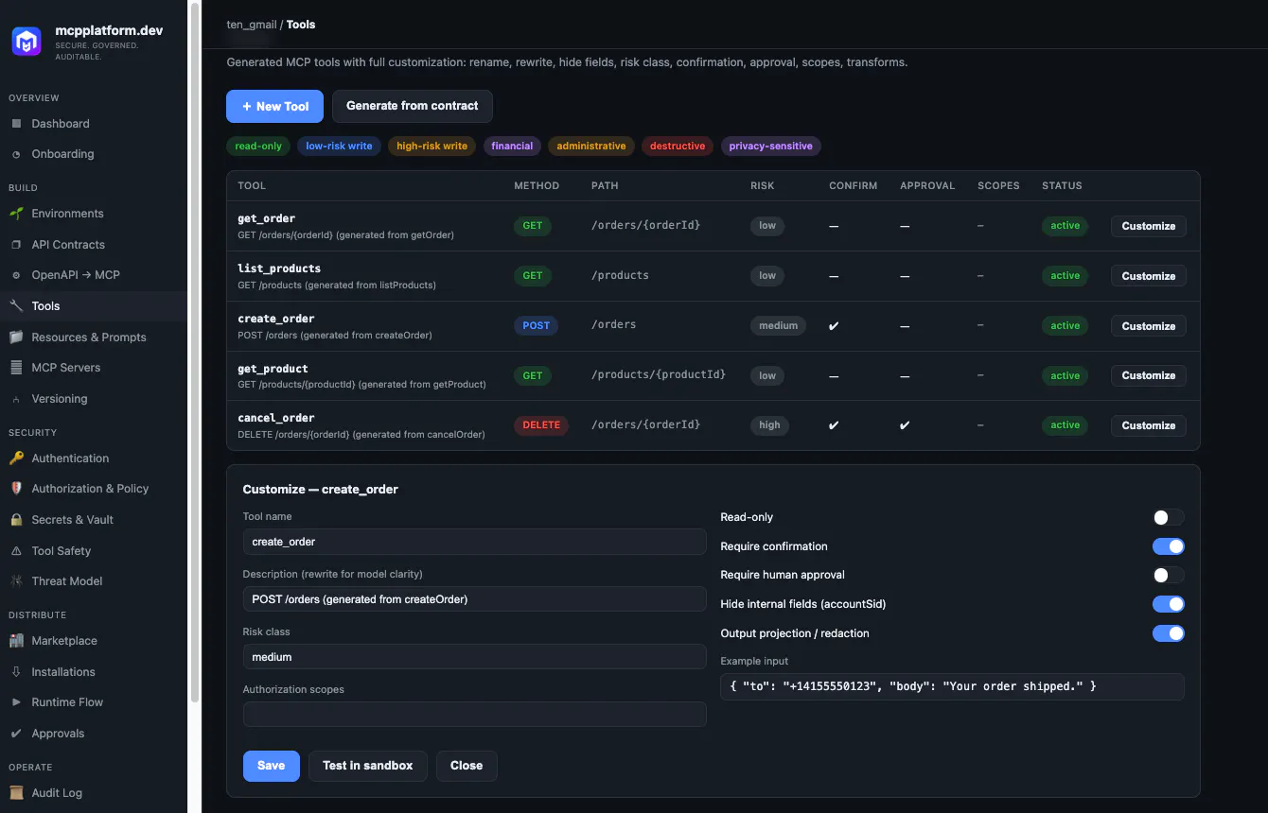This screenshot has height=813, width=1268.
Task: Click the Example input JSON box
Action: [x=952, y=686]
